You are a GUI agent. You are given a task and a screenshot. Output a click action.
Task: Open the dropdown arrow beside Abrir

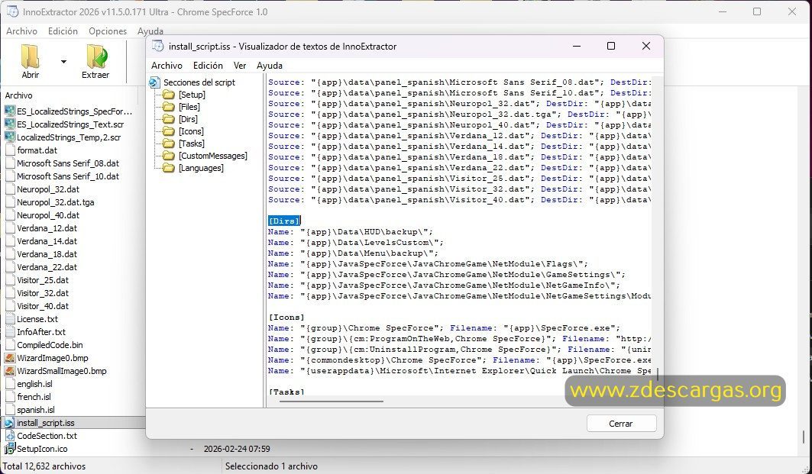63,62
